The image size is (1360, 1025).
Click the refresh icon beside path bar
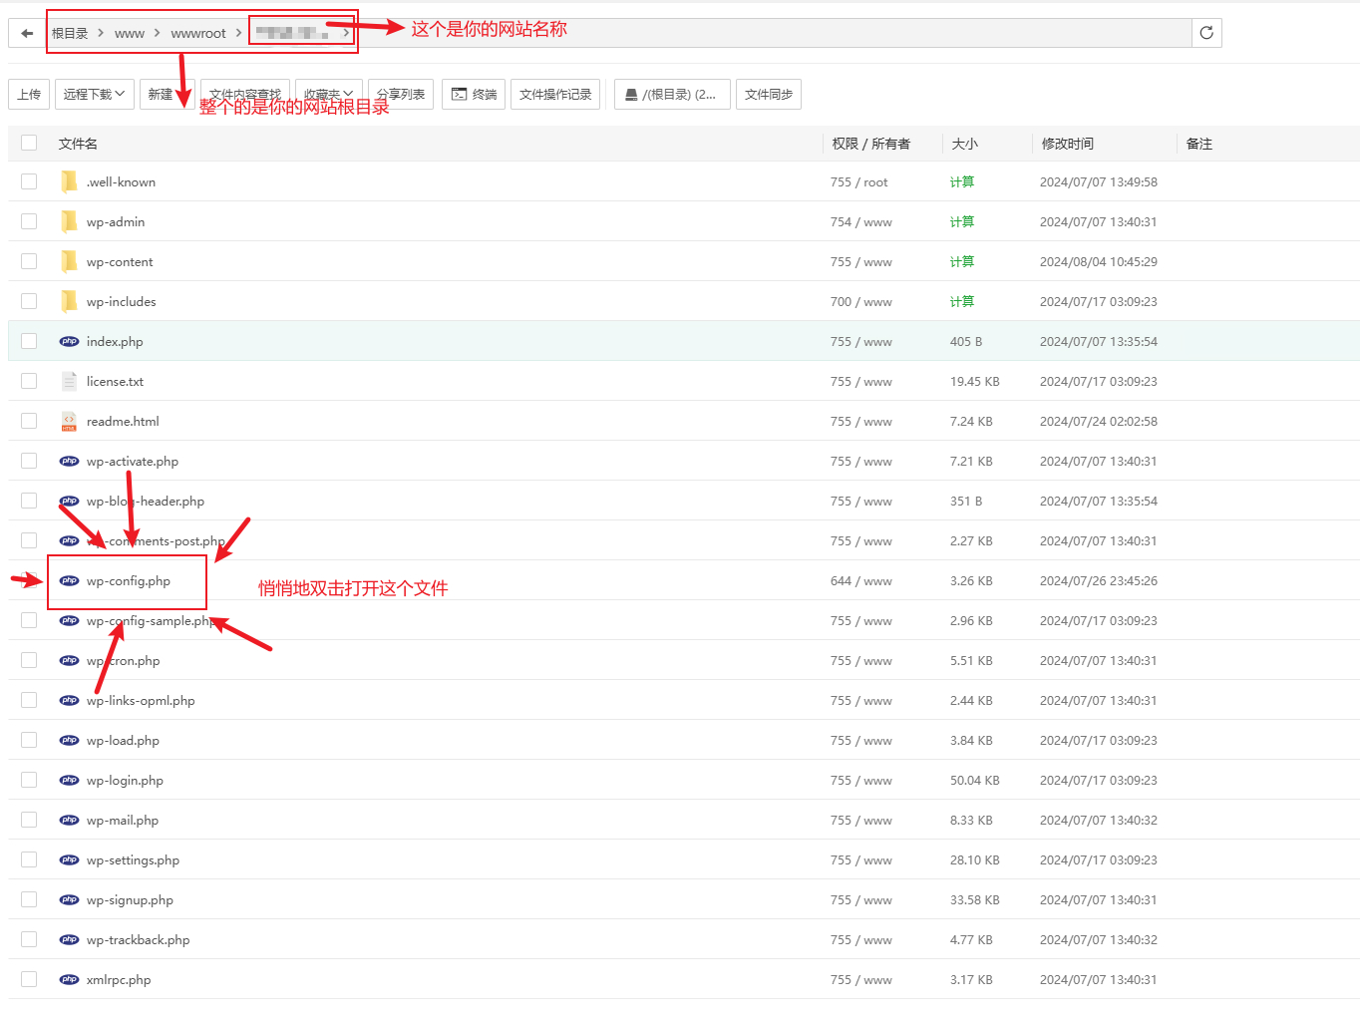[x=1206, y=33]
